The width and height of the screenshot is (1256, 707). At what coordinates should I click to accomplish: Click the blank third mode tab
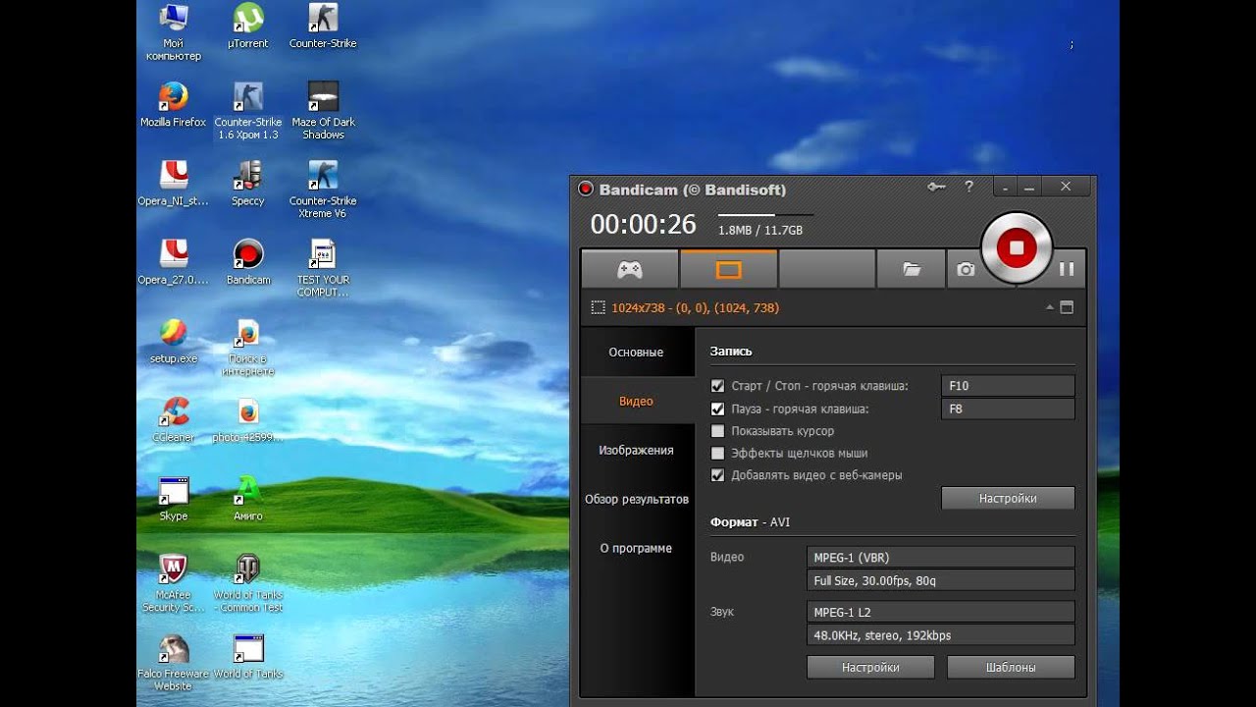827,269
